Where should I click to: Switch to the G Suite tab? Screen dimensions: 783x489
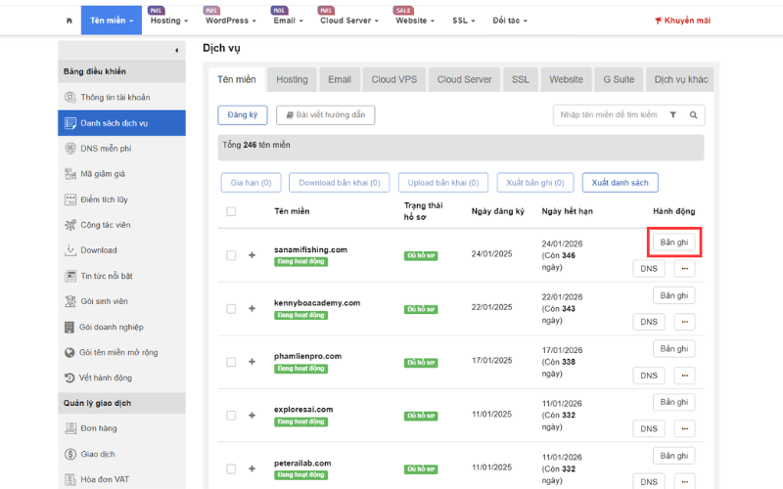(x=619, y=80)
